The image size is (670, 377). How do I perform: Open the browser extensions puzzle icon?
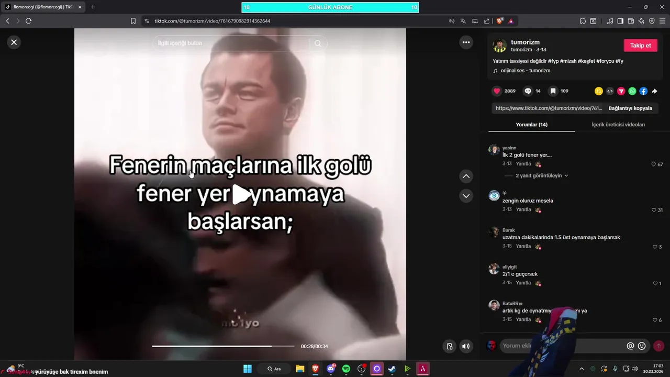tap(583, 21)
